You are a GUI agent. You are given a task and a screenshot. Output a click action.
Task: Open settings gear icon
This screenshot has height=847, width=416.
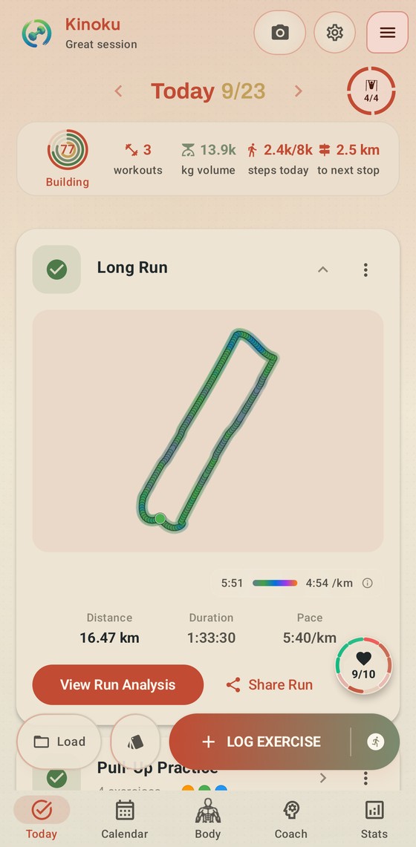click(x=335, y=33)
